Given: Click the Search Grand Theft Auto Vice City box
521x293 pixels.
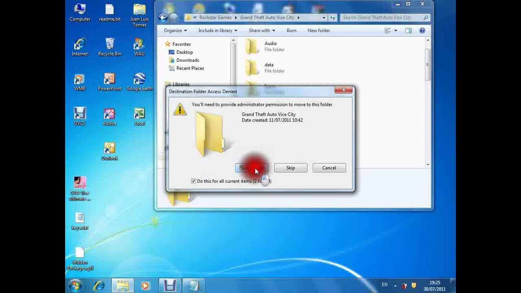Looking at the screenshot, I should pos(385,17).
